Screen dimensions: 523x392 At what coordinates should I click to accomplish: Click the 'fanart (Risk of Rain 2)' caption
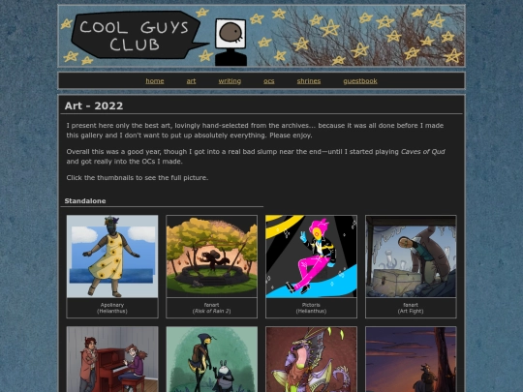[x=212, y=308]
